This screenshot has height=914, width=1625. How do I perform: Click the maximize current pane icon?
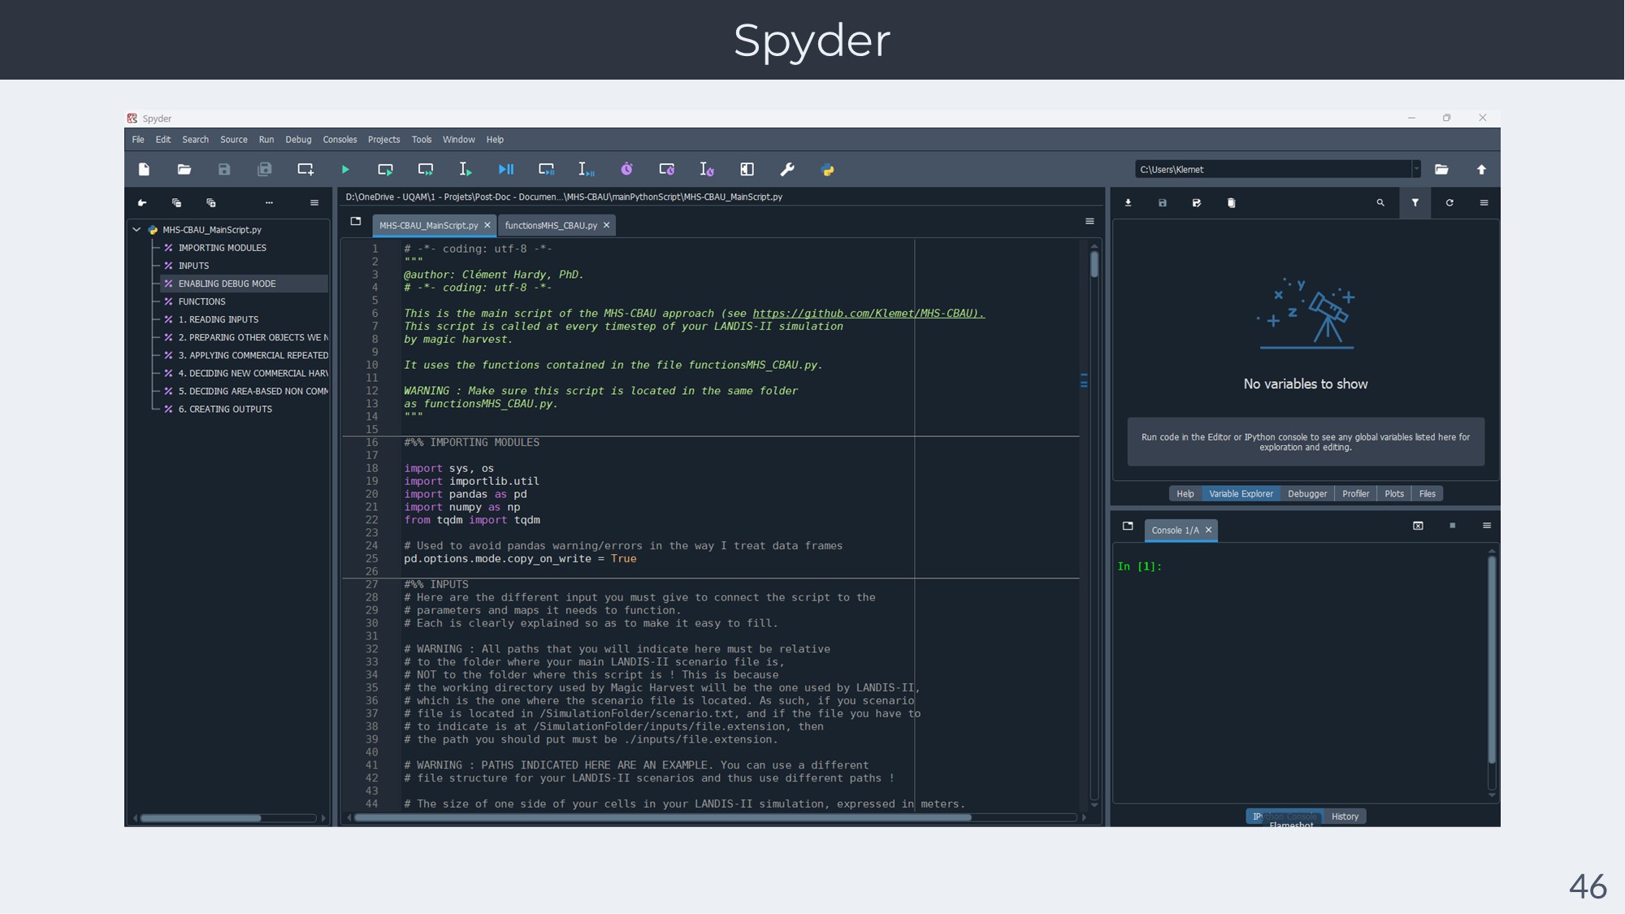coord(747,170)
